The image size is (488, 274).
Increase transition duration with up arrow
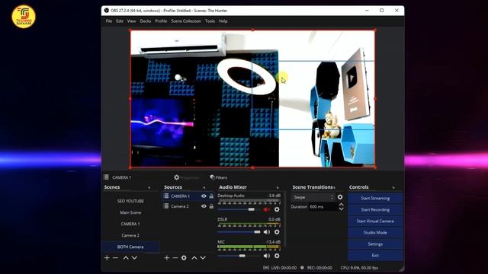[x=341, y=205]
